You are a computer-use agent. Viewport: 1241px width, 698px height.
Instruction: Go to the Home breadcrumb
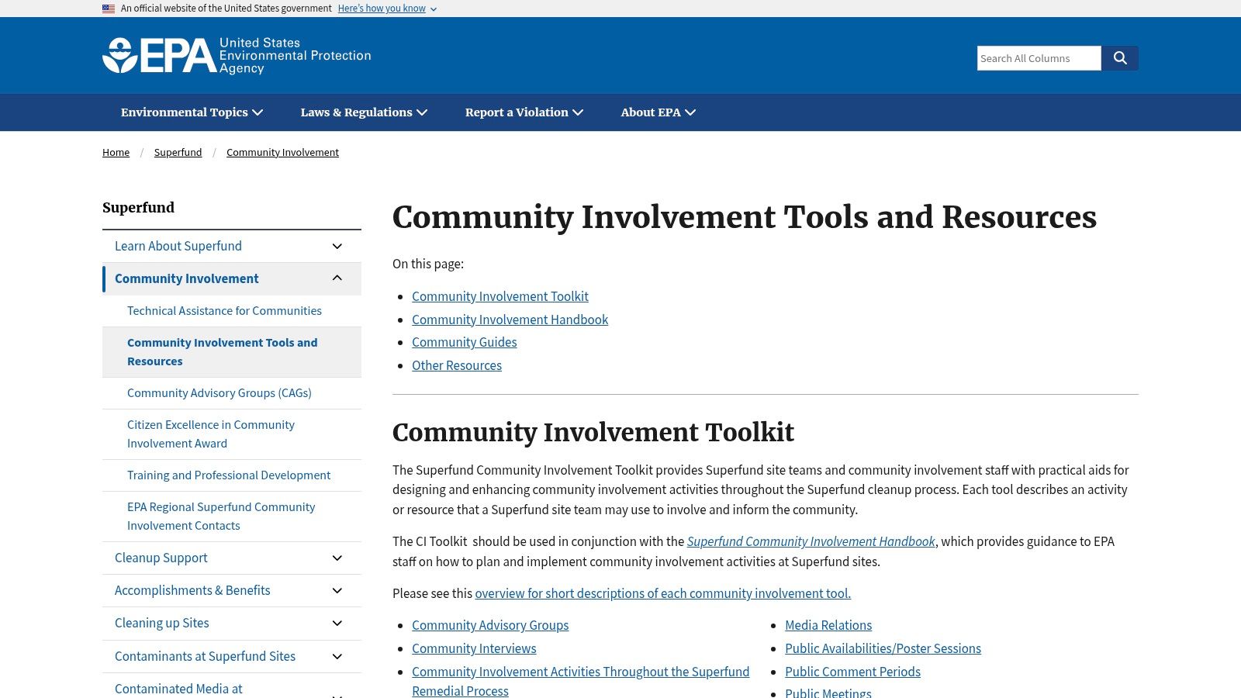(116, 152)
